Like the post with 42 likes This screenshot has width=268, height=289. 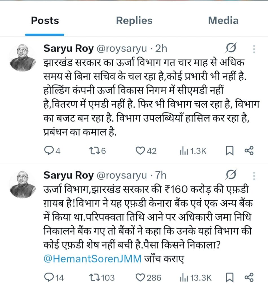[x=140, y=152]
